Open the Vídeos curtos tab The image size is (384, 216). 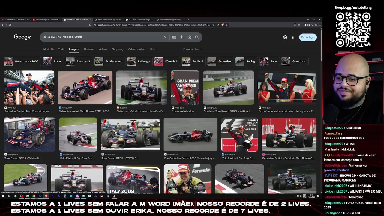coord(136,49)
